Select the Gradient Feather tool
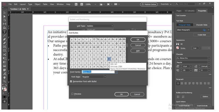Screen dimensions: 219x112 click(4, 66)
